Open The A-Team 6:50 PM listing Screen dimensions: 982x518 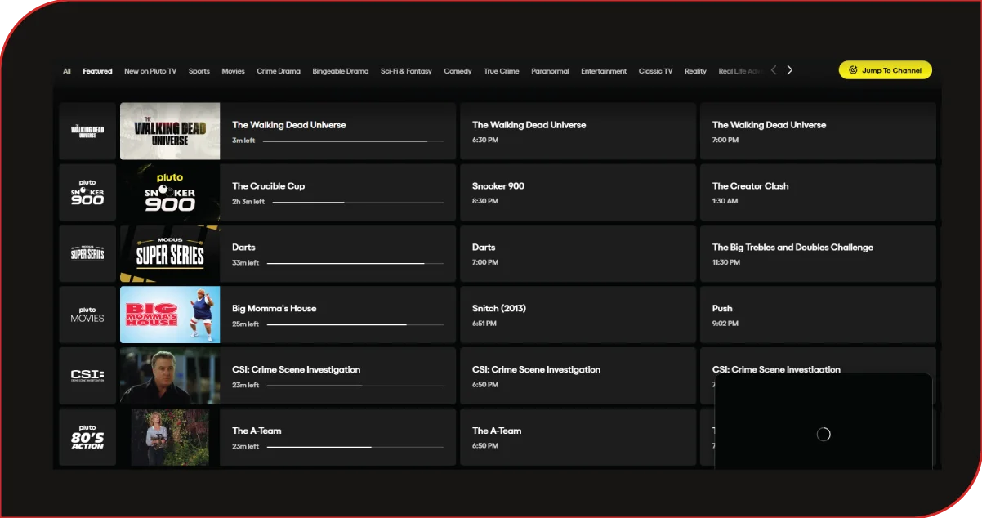click(x=578, y=437)
